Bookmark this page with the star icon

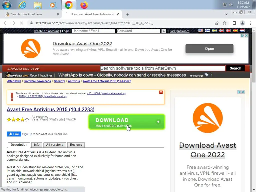pyautogui.click(x=224, y=23)
